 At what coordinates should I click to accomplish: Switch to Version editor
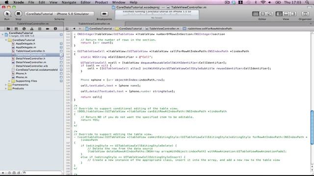[269, 14]
